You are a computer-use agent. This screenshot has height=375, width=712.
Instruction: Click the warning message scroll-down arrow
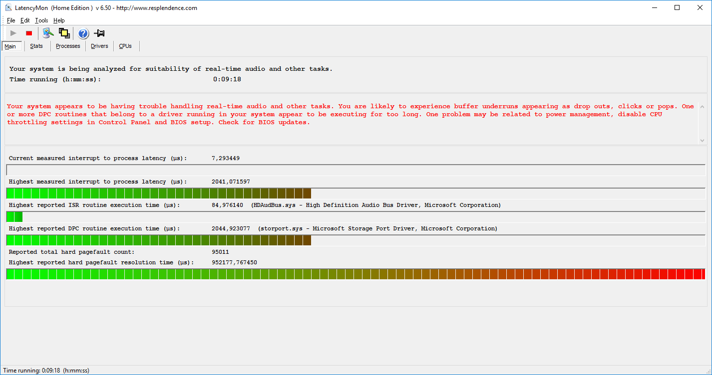(x=702, y=141)
